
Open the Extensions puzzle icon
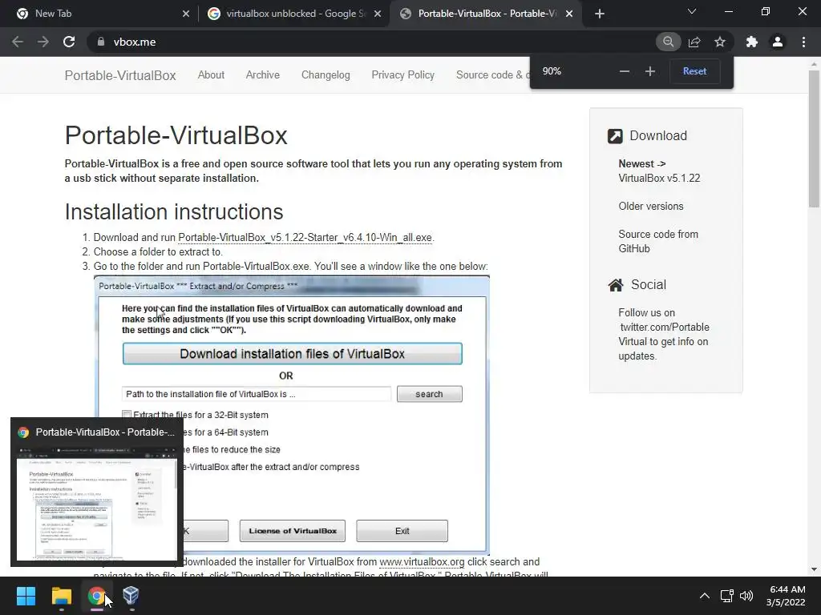pyautogui.click(x=752, y=42)
